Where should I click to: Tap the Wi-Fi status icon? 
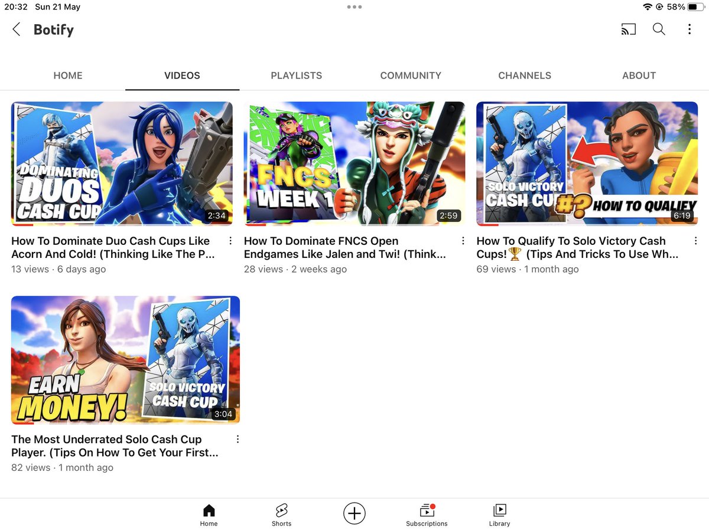[648, 7]
